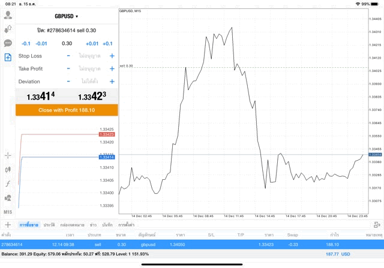Increase volume by +0.1
Image resolution: width=384 pixels, height=268 pixels.
click(x=107, y=44)
